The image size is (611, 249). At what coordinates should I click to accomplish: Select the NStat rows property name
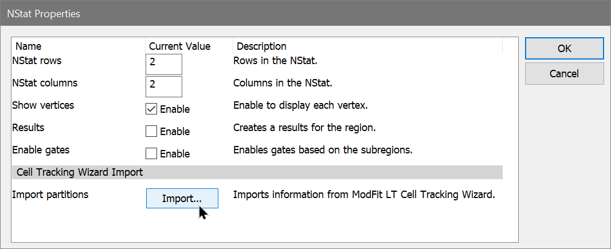(x=37, y=60)
